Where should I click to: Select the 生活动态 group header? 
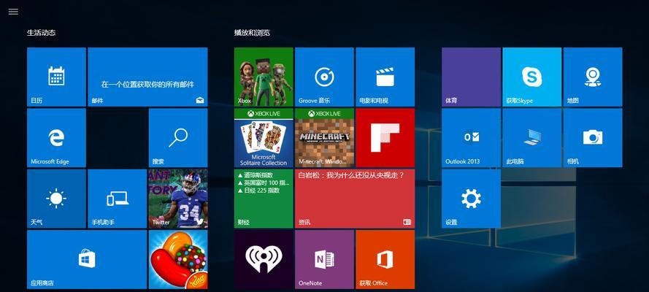click(42, 32)
